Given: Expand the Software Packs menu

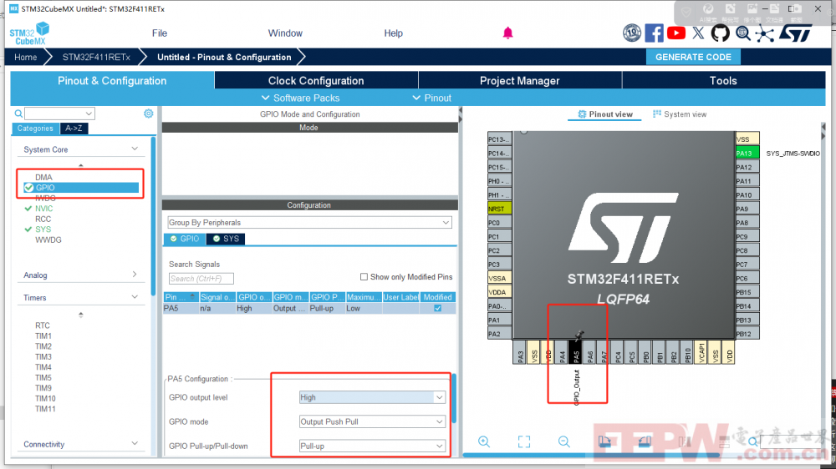Looking at the screenshot, I should (x=300, y=98).
